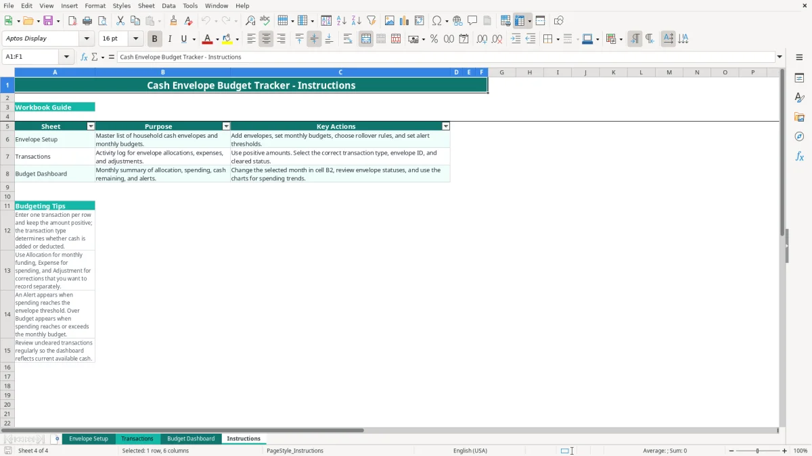Click the English (USA) language status
Image resolution: width=812 pixels, height=456 pixels.
[470, 451]
